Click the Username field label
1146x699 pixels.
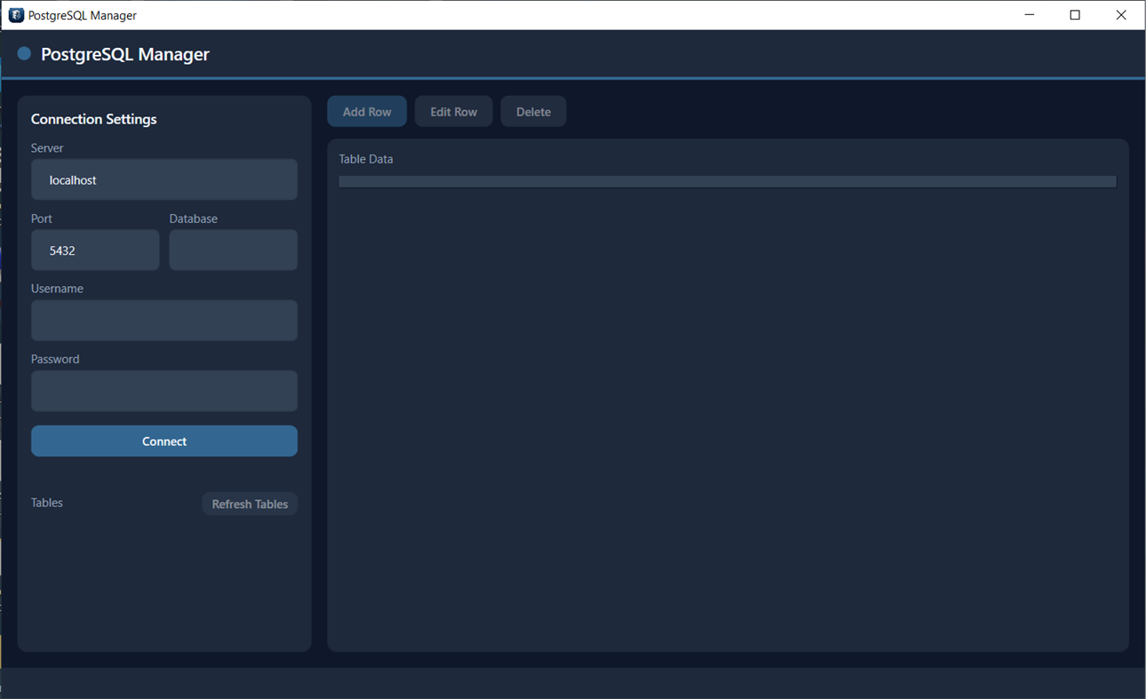(x=57, y=289)
